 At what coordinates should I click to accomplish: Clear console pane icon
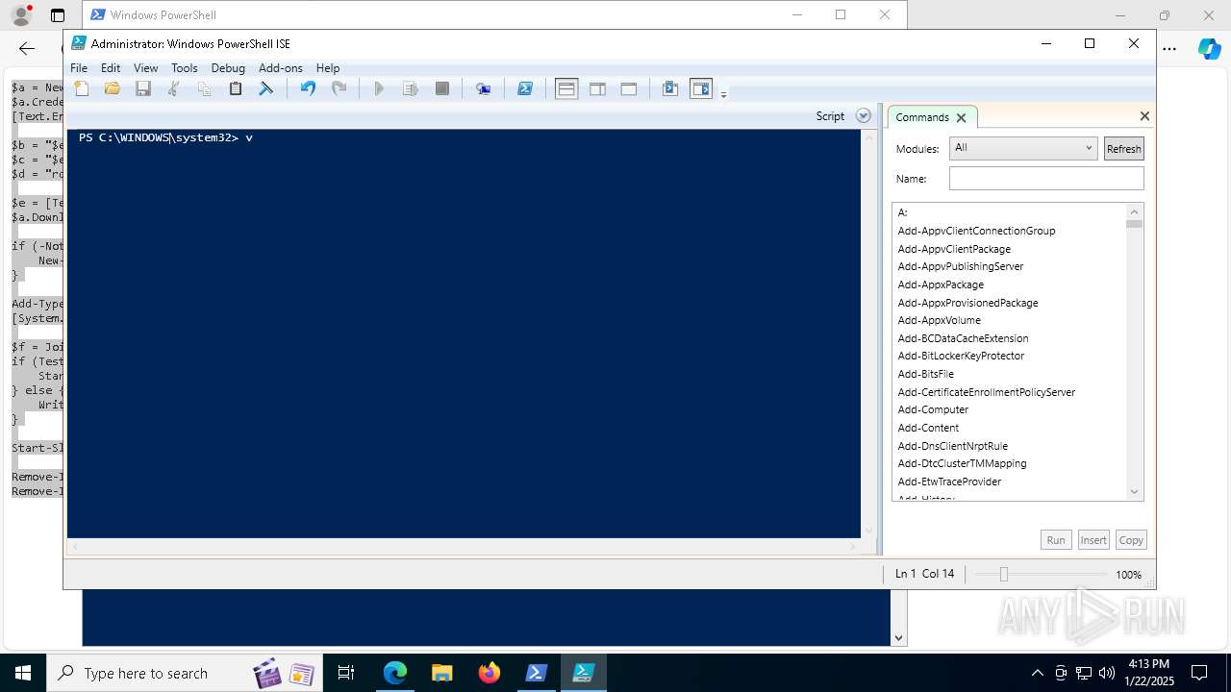click(x=266, y=88)
